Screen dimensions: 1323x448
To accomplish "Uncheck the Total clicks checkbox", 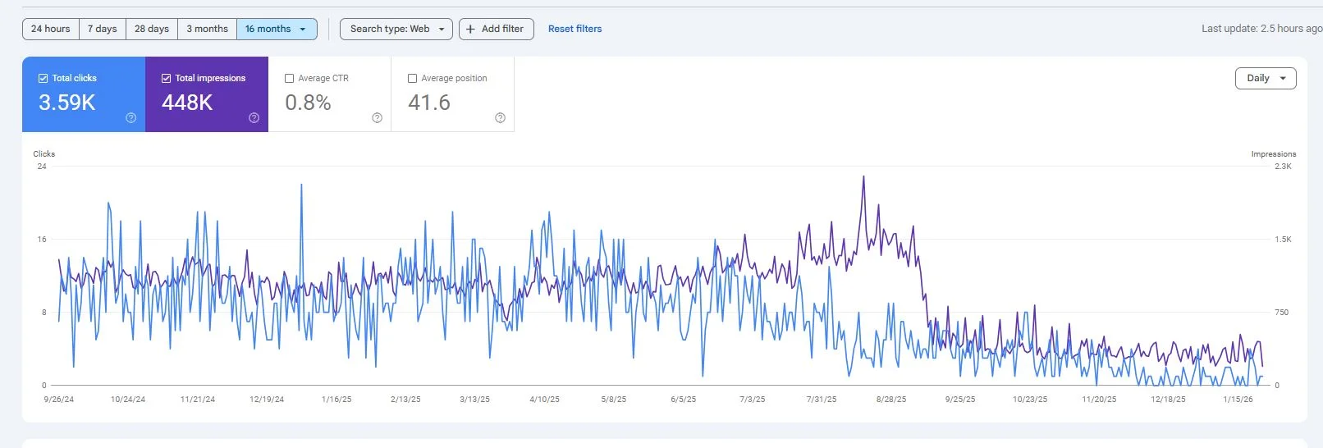I will 43,79.
